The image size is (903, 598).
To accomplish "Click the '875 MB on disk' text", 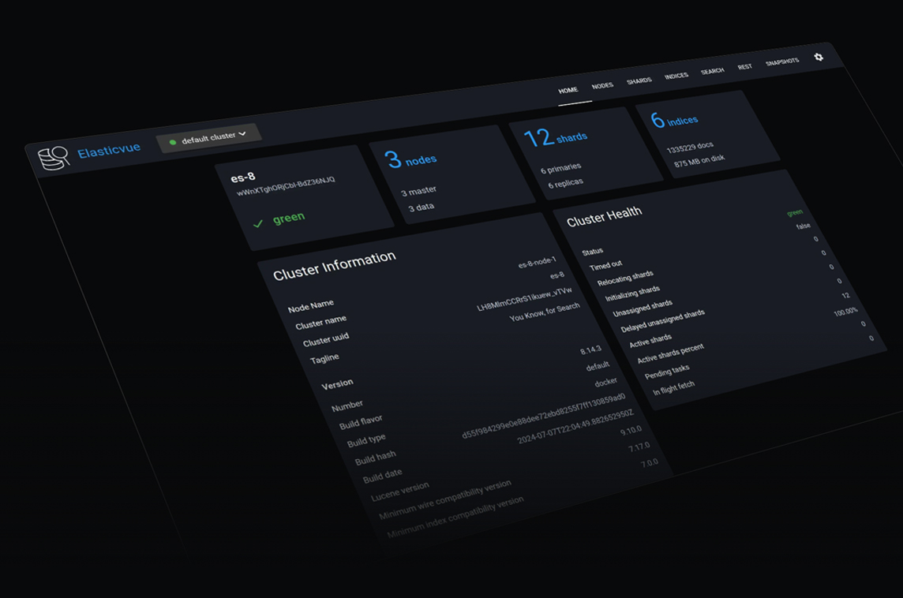I will pos(699,161).
